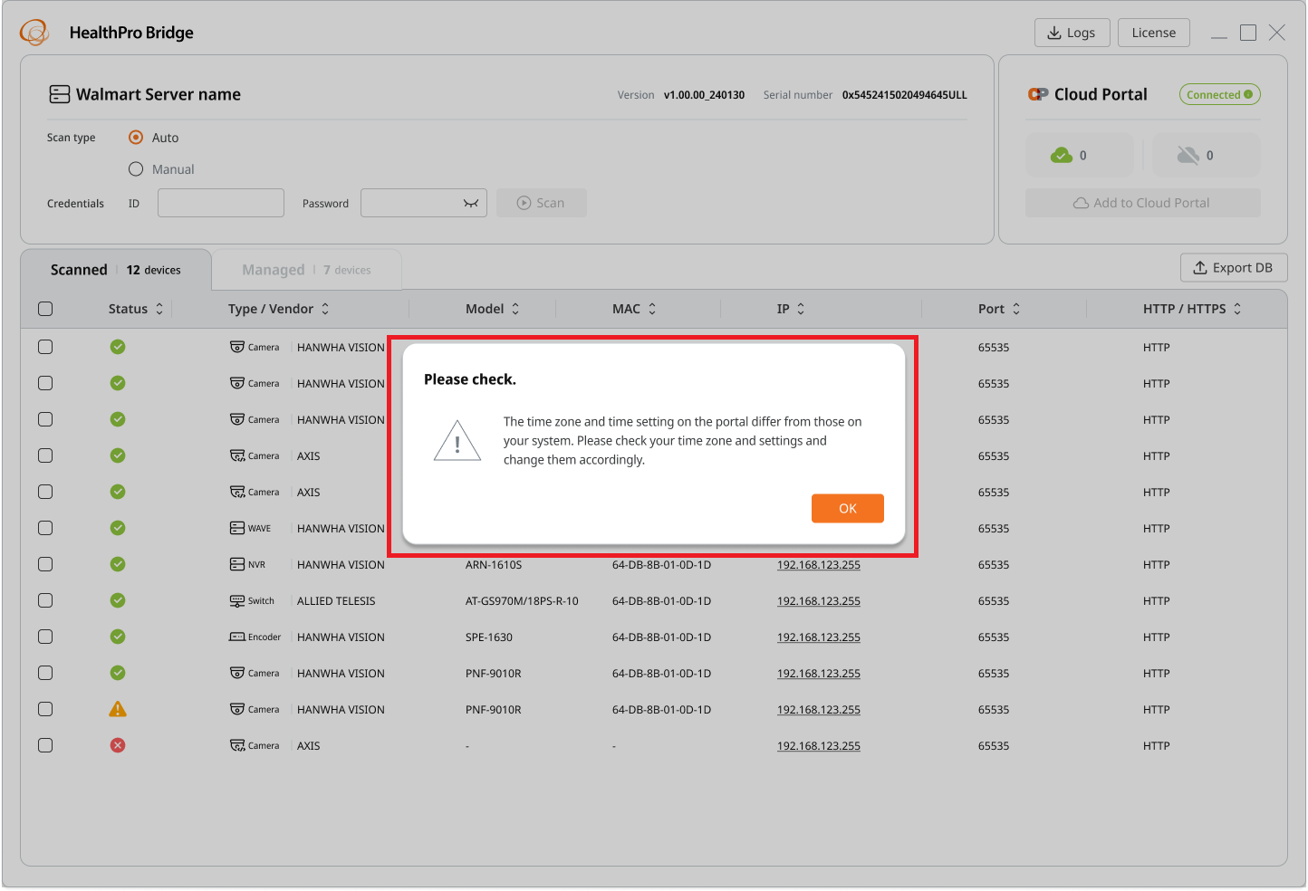1308x891 pixels.
Task: Sort by Type / Vendor column
Action: (325, 309)
